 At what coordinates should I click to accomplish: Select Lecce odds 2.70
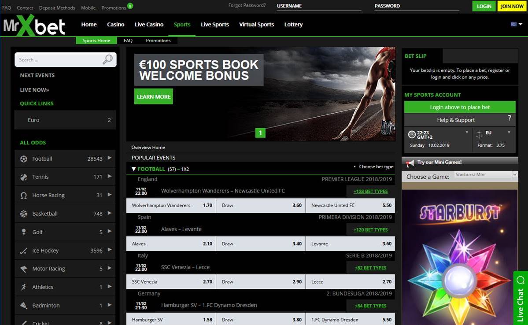(x=350, y=281)
